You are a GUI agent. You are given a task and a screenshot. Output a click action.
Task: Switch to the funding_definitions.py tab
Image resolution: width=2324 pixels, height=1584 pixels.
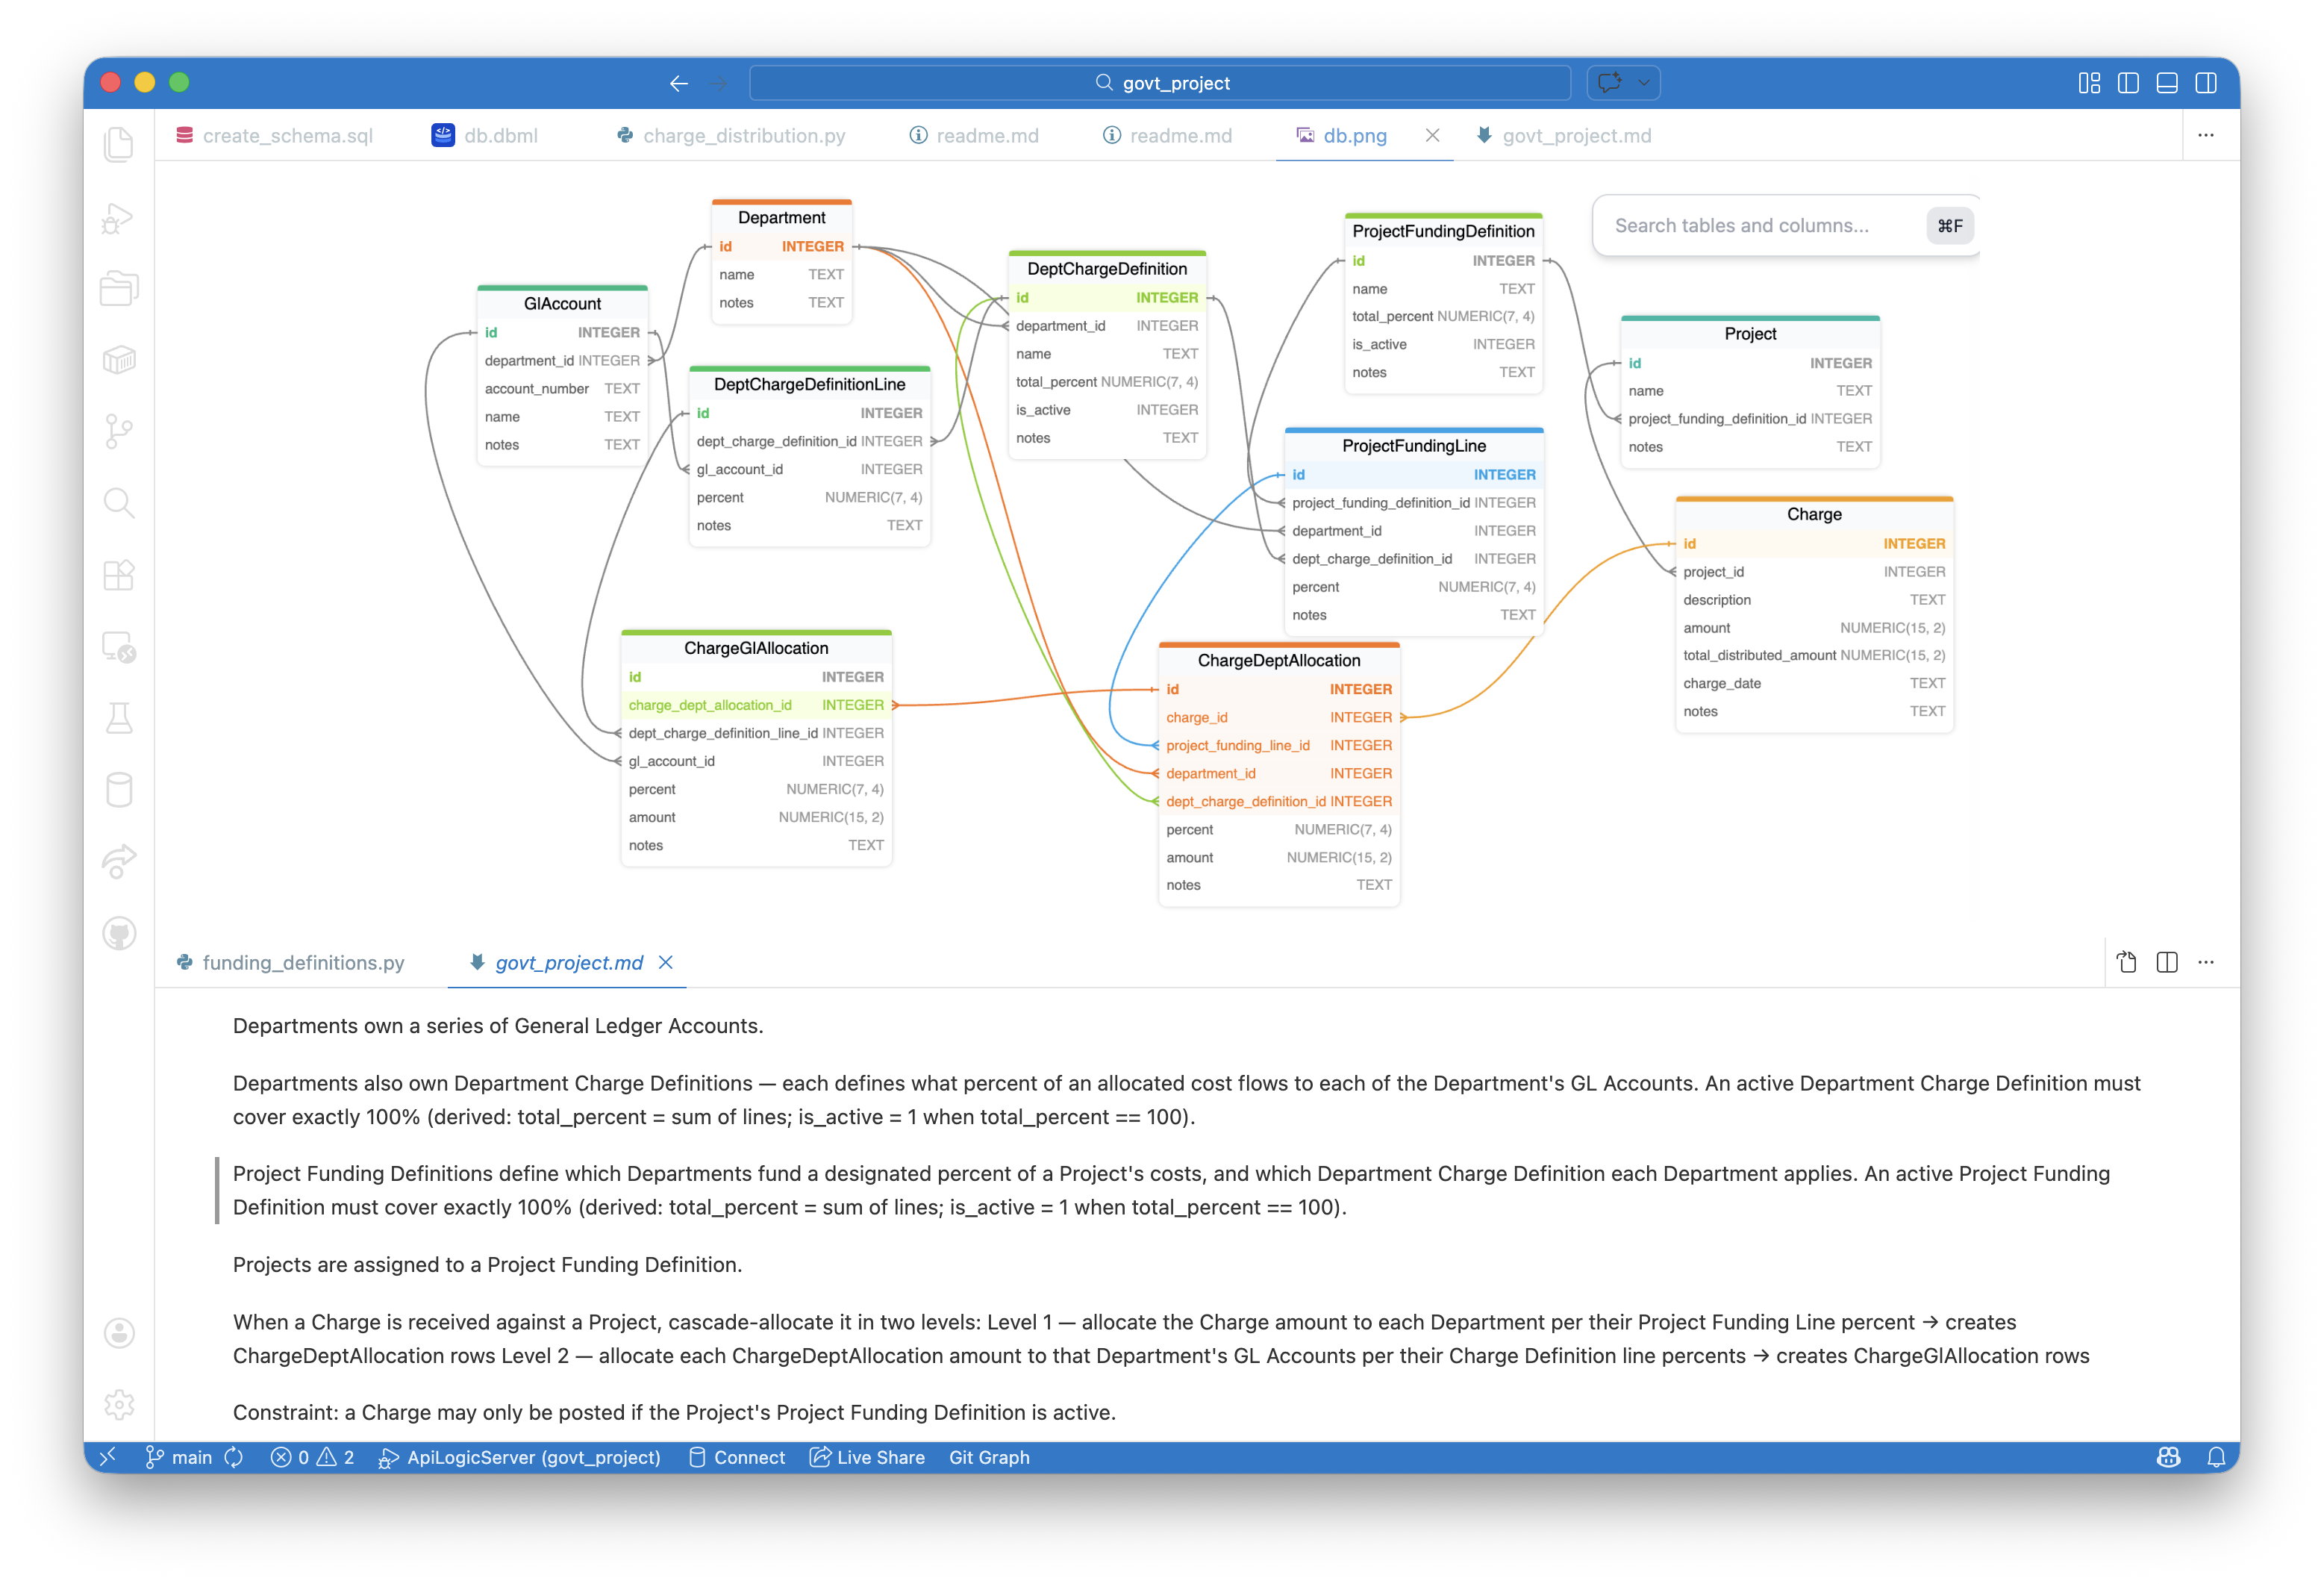point(303,962)
